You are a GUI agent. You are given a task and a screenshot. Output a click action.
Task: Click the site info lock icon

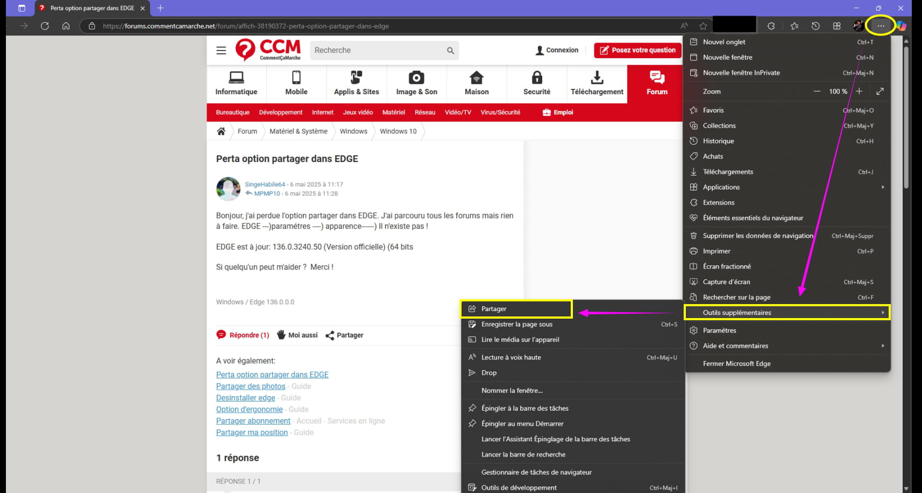point(91,26)
